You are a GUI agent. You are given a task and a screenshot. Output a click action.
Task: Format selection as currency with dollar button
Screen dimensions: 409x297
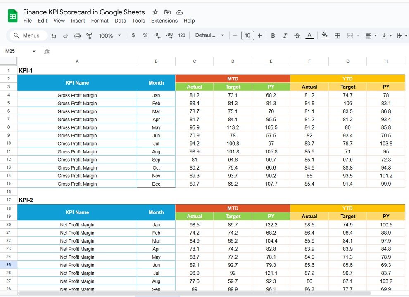click(x=133, y=36)
